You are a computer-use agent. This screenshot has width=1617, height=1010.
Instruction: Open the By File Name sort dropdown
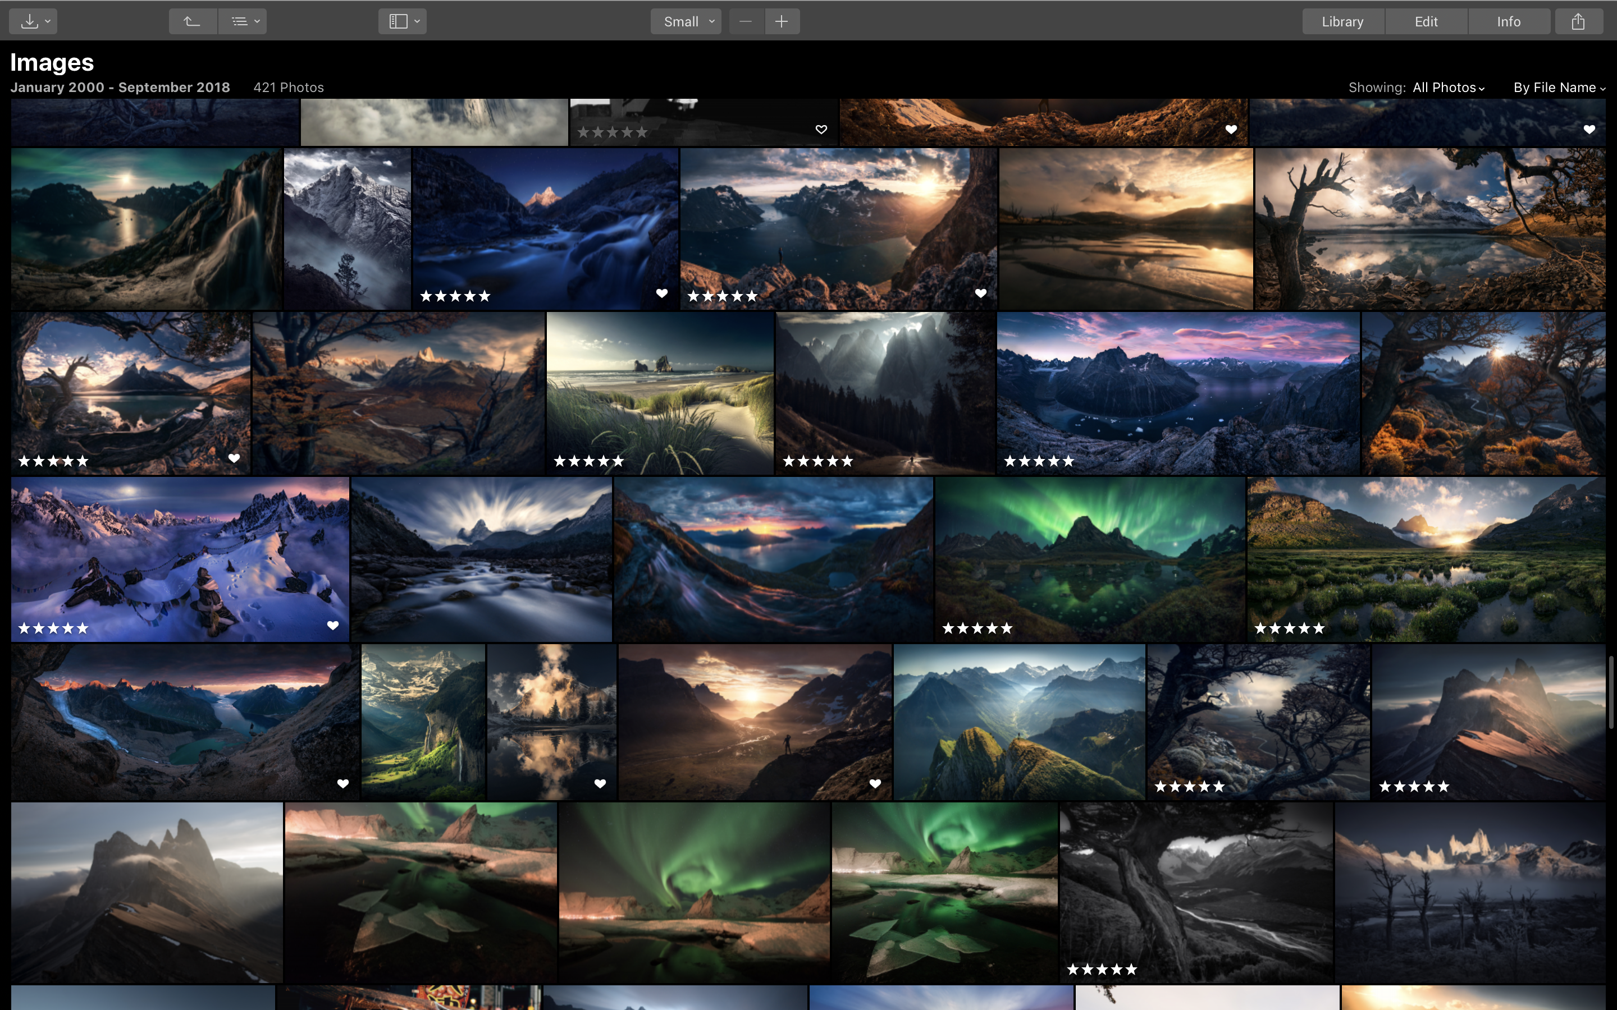1558,88
